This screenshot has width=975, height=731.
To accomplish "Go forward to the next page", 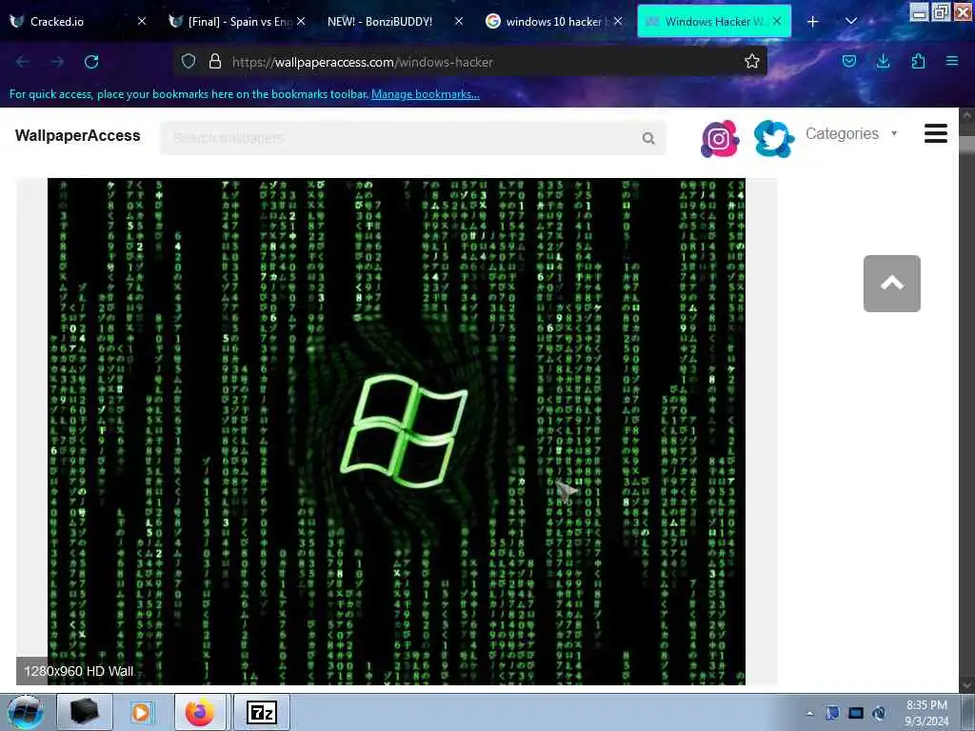I will 57,62.
